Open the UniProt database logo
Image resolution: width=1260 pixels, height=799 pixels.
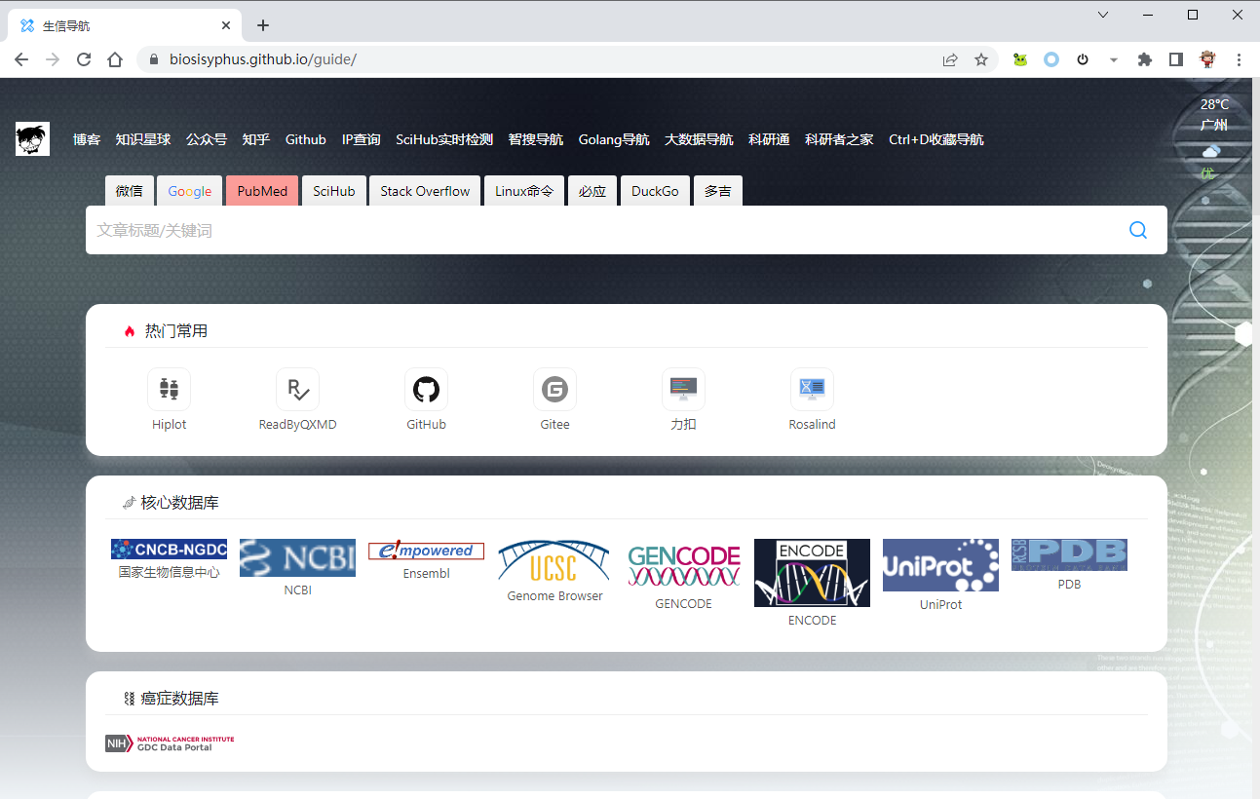[x=940, y=565]
